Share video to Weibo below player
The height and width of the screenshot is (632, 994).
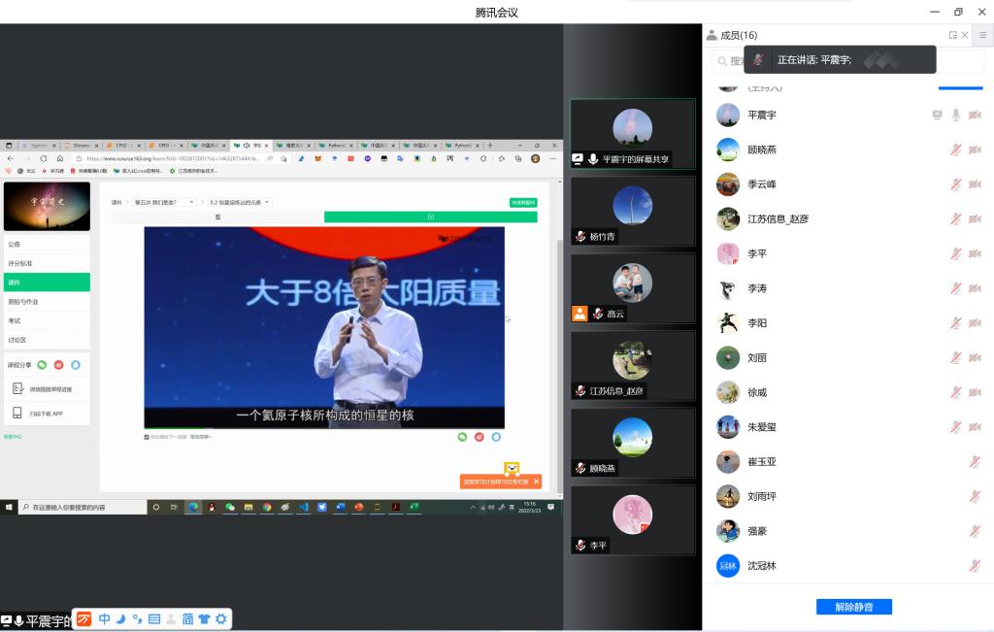tap(480, 437)
